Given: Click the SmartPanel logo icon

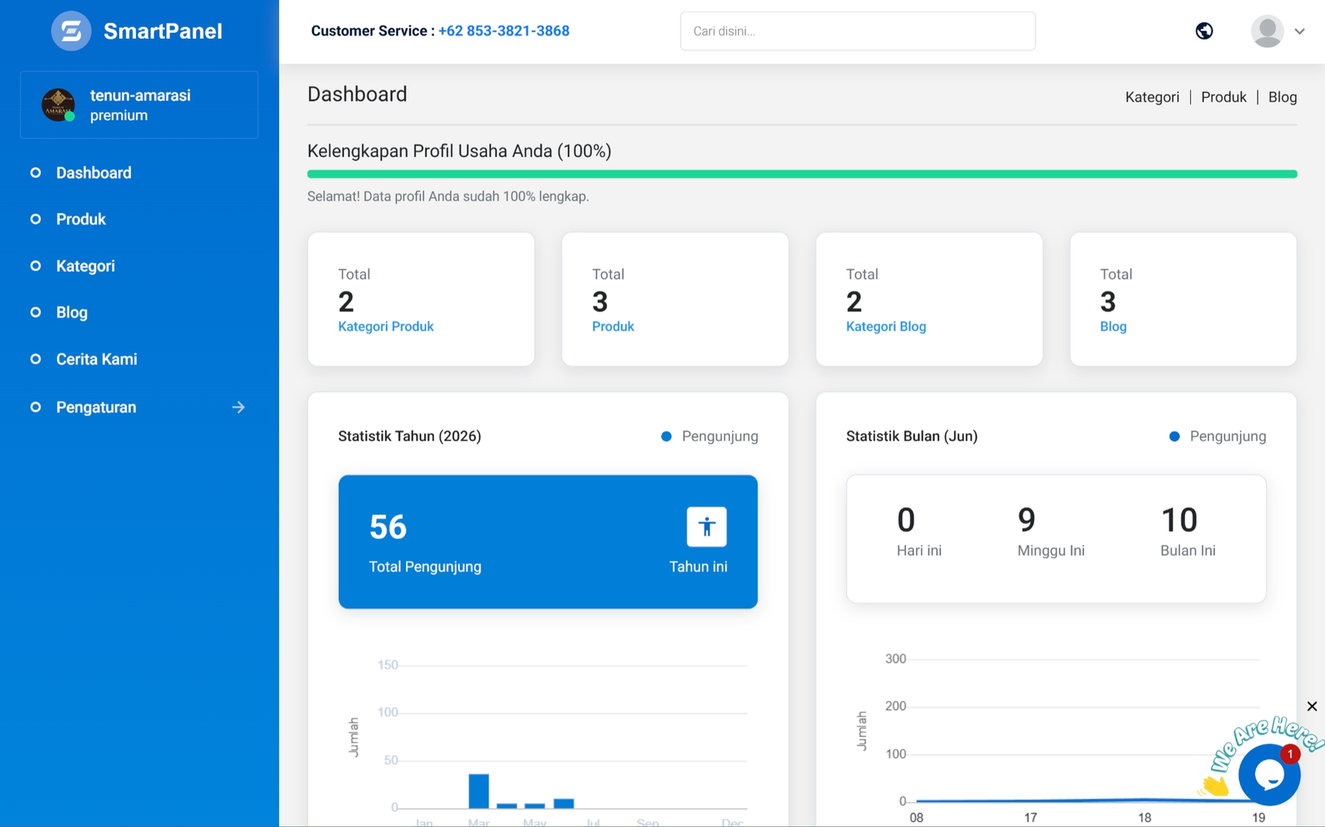Looking at the screenshot, I should coord(71,31).
